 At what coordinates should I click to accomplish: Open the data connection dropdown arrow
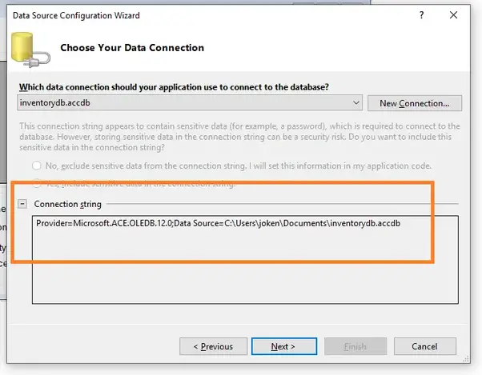pyautogui.click(x=356, y=102)
